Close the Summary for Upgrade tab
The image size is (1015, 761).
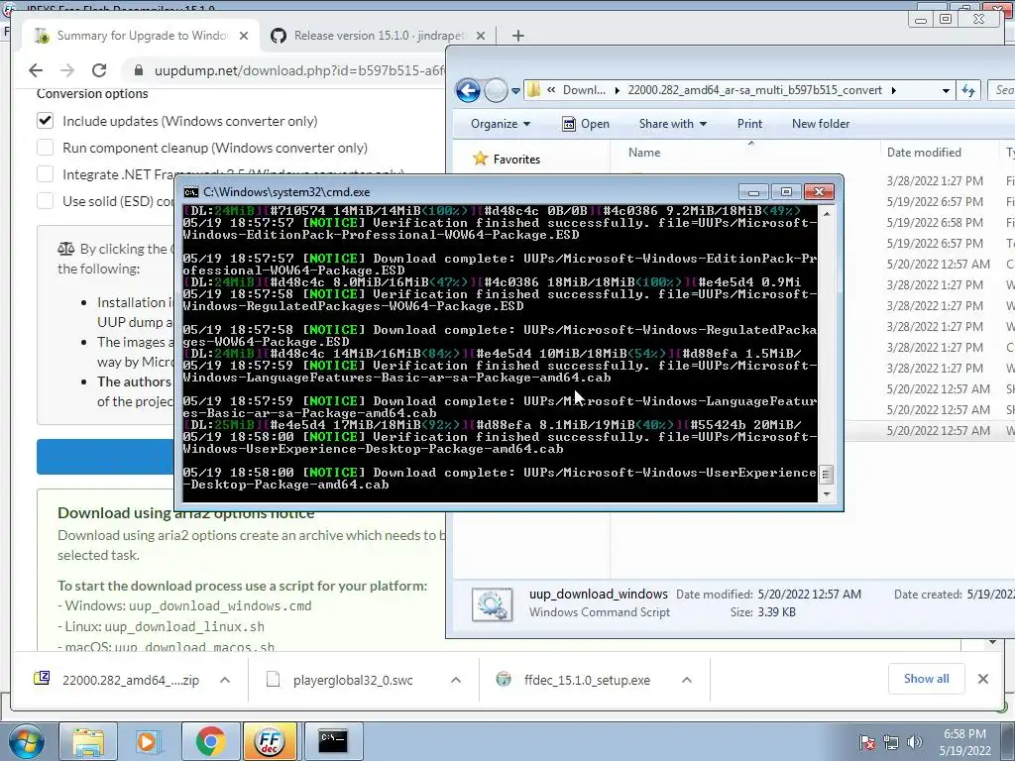244,36
